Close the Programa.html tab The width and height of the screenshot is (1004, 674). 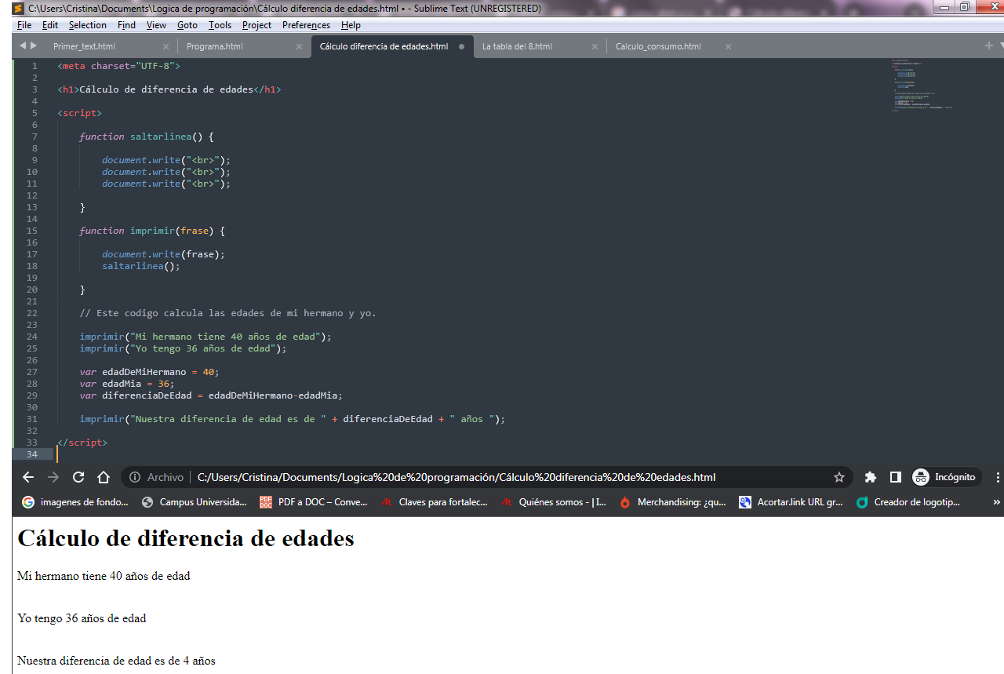[299, 46]
